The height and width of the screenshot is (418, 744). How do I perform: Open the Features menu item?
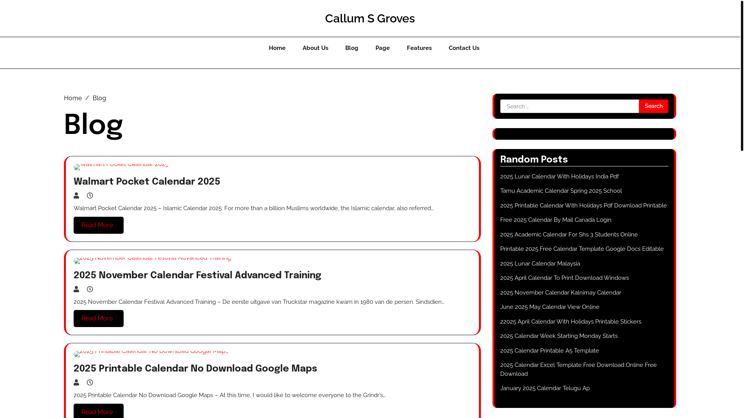pyautogui.click(x=419, y=48)
